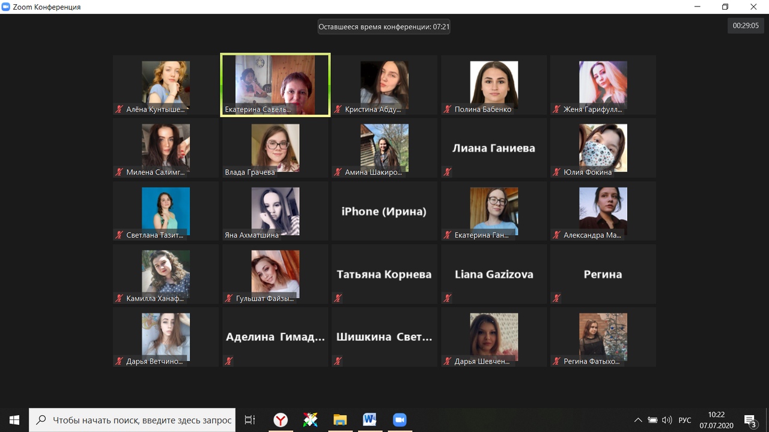Viewport: 769px width, 432px height.
Task: Click the taskbar clock and date
Action: point(716,420)
